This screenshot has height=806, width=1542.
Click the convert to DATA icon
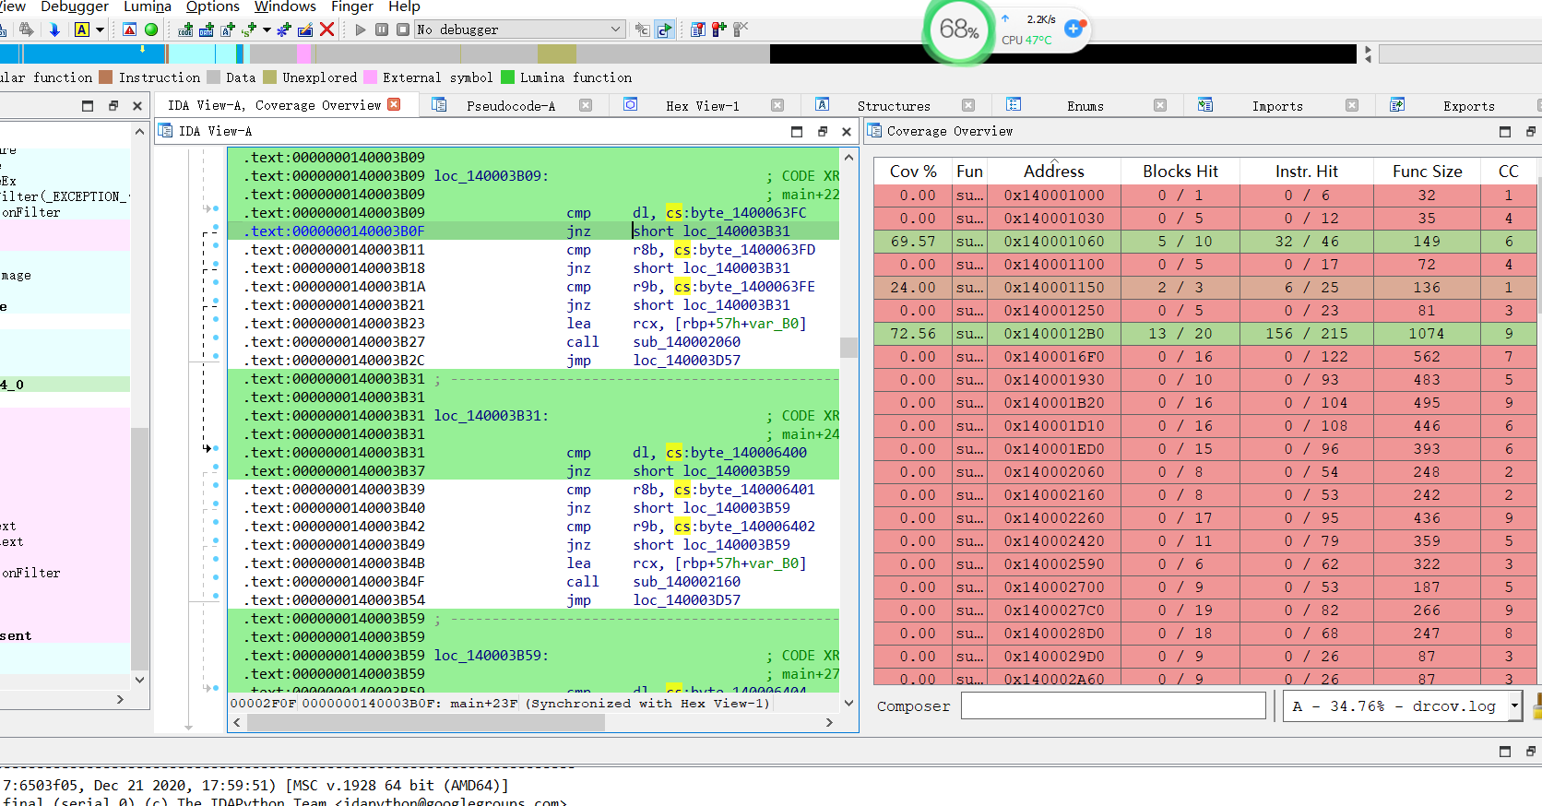[x=207, y=30]
